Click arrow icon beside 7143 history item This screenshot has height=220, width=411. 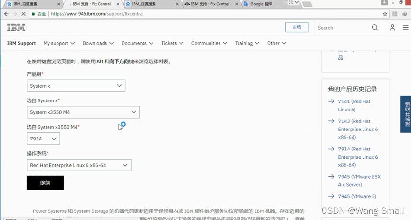(331, 121)
